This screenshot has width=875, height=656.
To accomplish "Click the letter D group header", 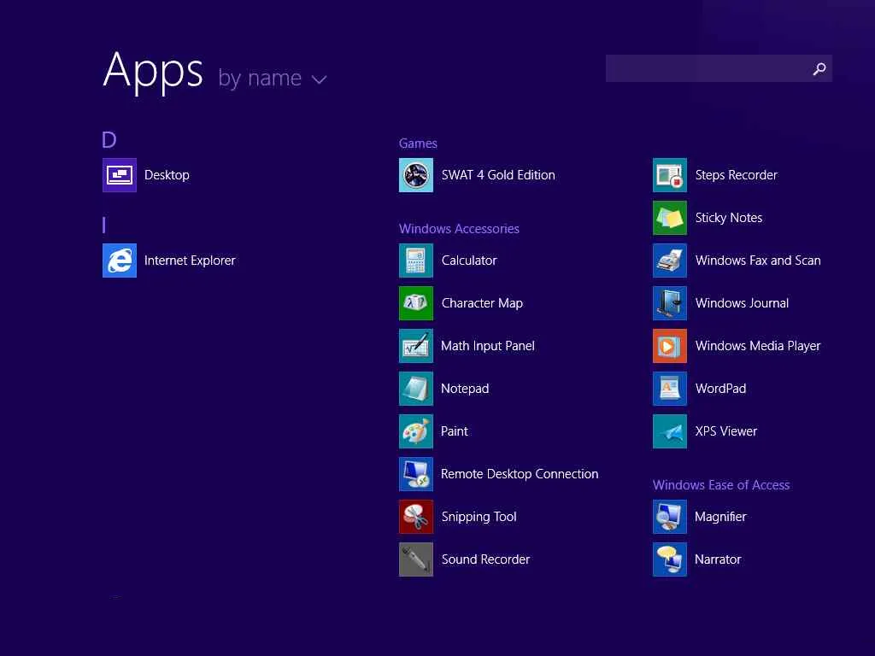I will coord(109,140).
